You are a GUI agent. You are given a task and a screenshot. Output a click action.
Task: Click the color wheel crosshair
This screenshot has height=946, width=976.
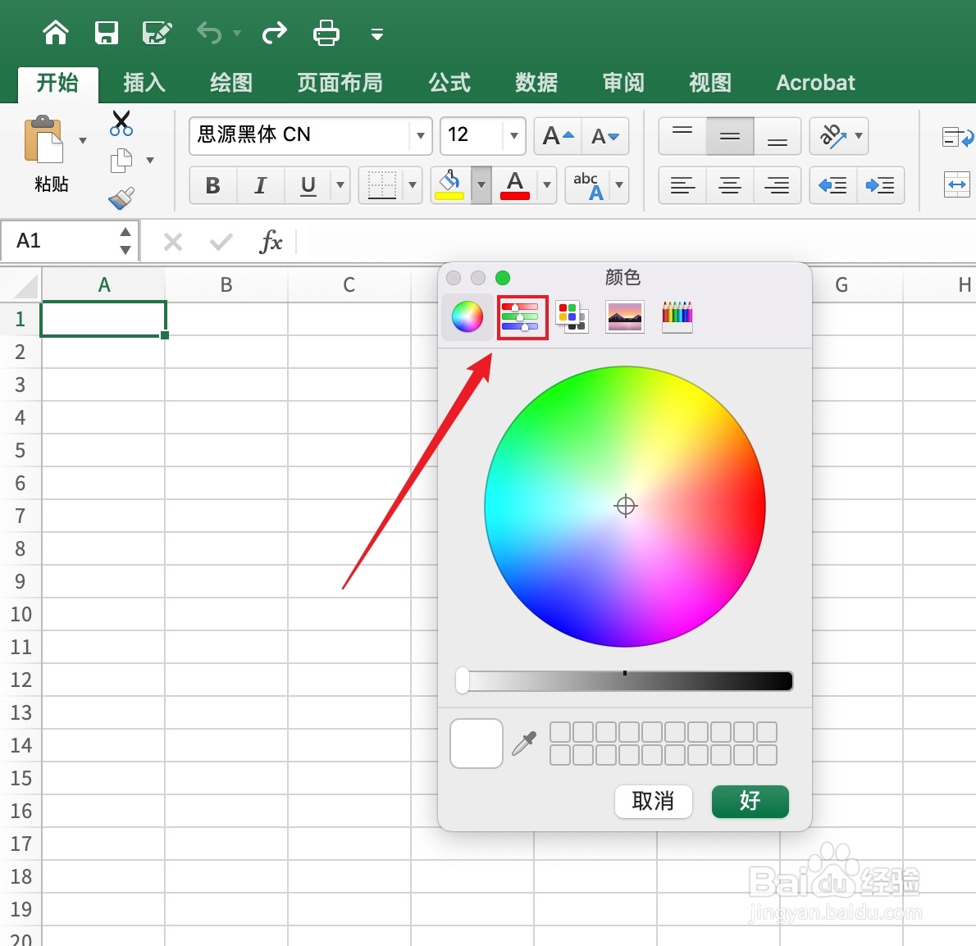tap(626, 506)
